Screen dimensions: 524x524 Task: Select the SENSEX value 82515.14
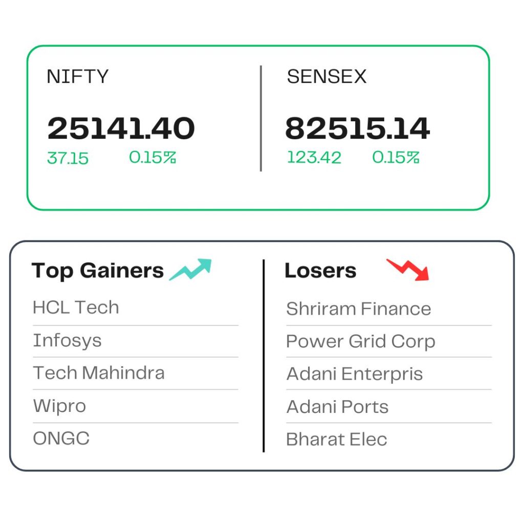[x=357, y=128]
